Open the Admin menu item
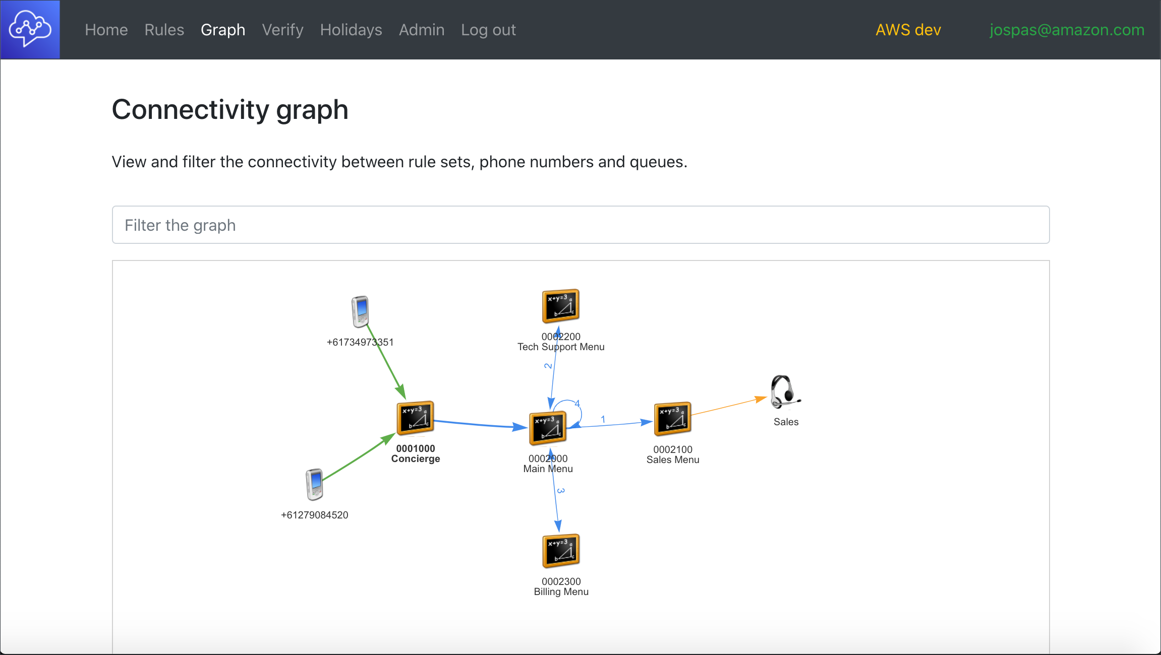This screenshot has height=655, width=1161. [422, 30]
